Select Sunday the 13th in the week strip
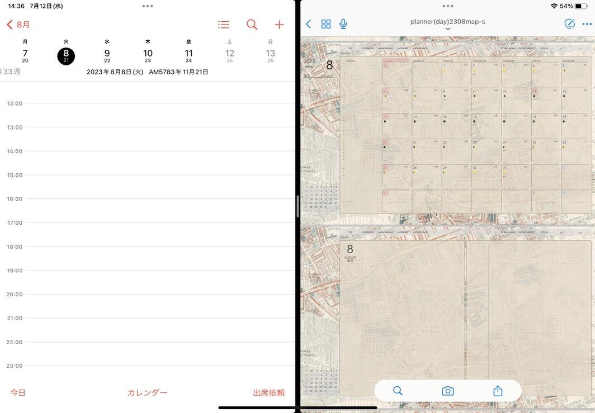595x413 pixels. pos(270,56)
